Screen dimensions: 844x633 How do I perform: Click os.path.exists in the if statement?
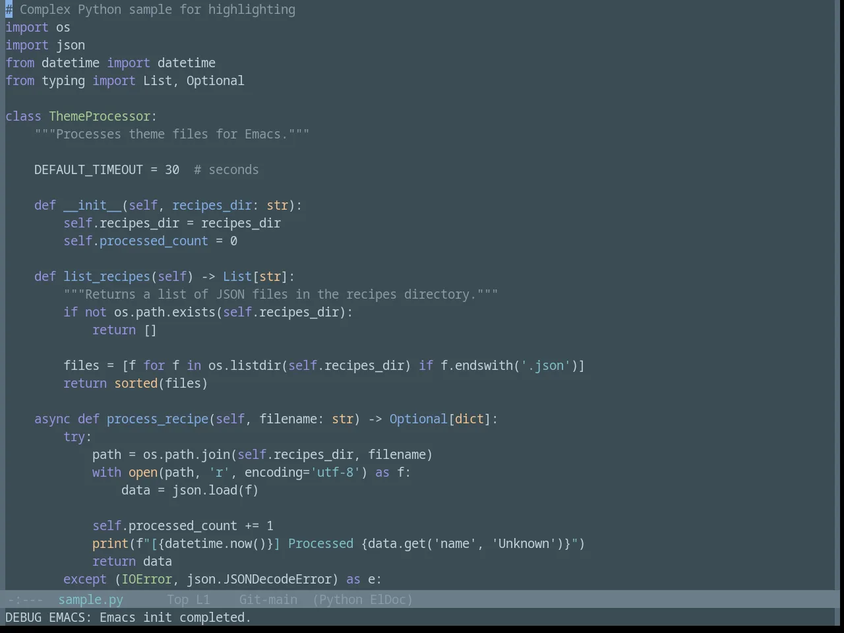(x=165, y=312)
